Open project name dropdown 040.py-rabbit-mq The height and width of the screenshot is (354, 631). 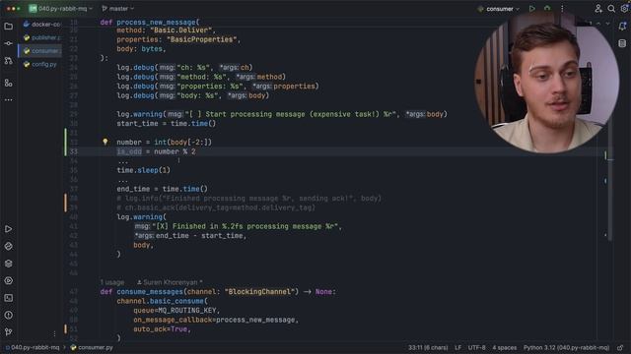click(61, 9)
